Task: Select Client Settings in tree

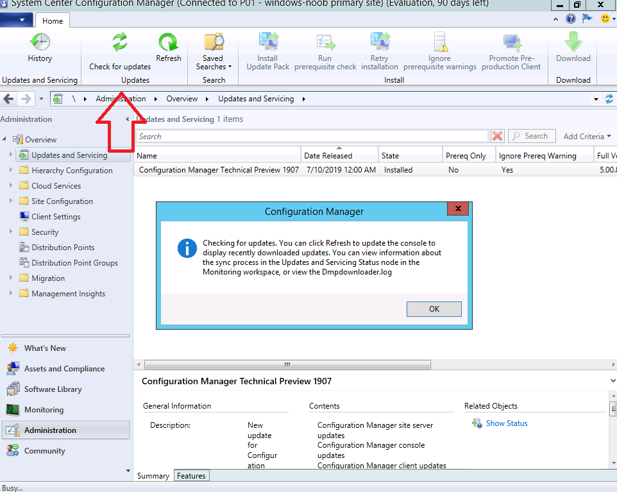Action: pos(56,216)
